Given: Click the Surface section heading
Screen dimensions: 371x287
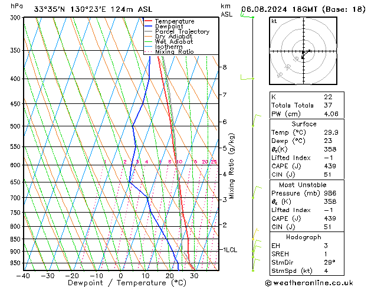Looking at the screenshot, I should click(x=304, y=124).
